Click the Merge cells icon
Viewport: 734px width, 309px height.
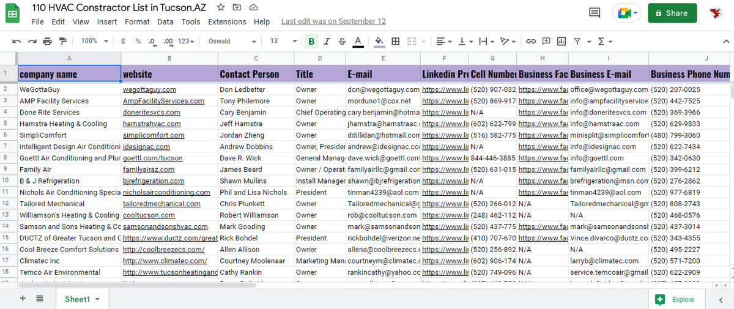coord(411,41)
